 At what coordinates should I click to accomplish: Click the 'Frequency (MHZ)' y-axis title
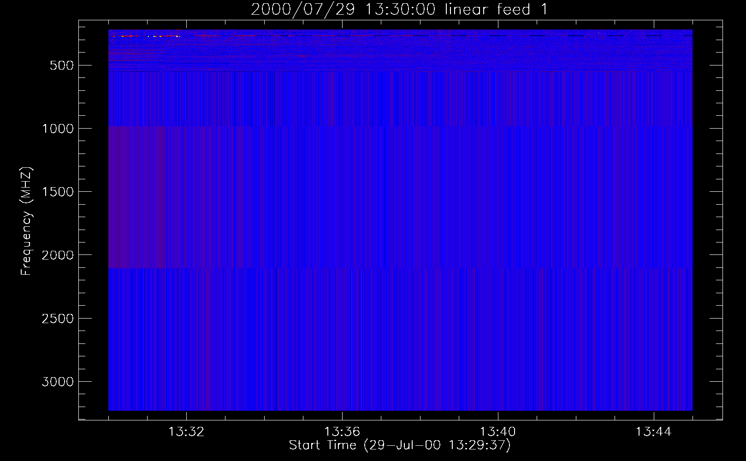tap(27, 221)
